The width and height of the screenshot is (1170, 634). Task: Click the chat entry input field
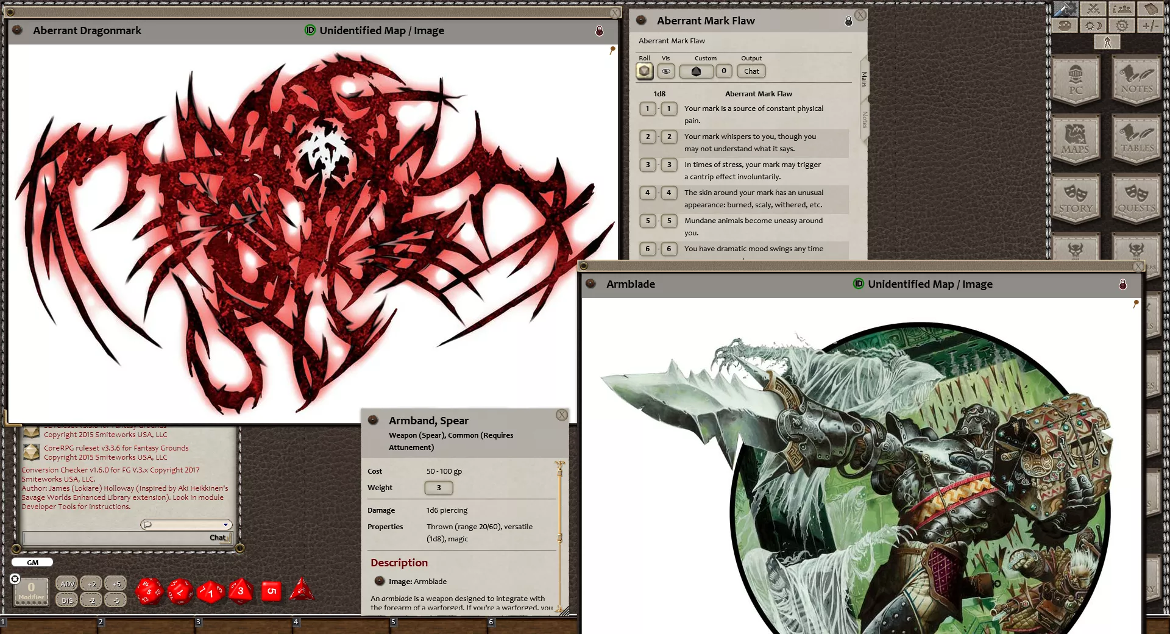[x=127, y=538]
